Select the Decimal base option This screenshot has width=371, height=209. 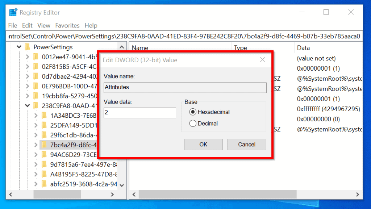pos(204,124)
